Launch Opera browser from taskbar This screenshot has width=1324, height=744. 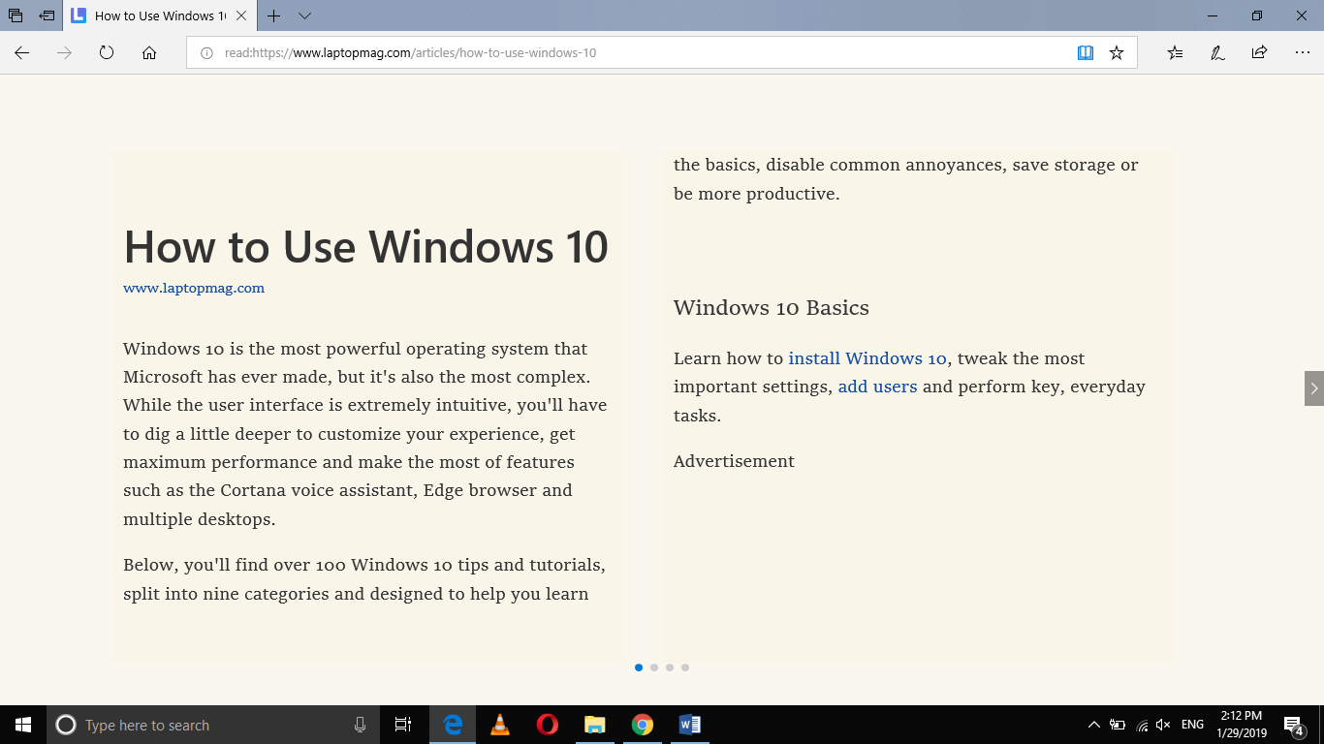[548, 725]
